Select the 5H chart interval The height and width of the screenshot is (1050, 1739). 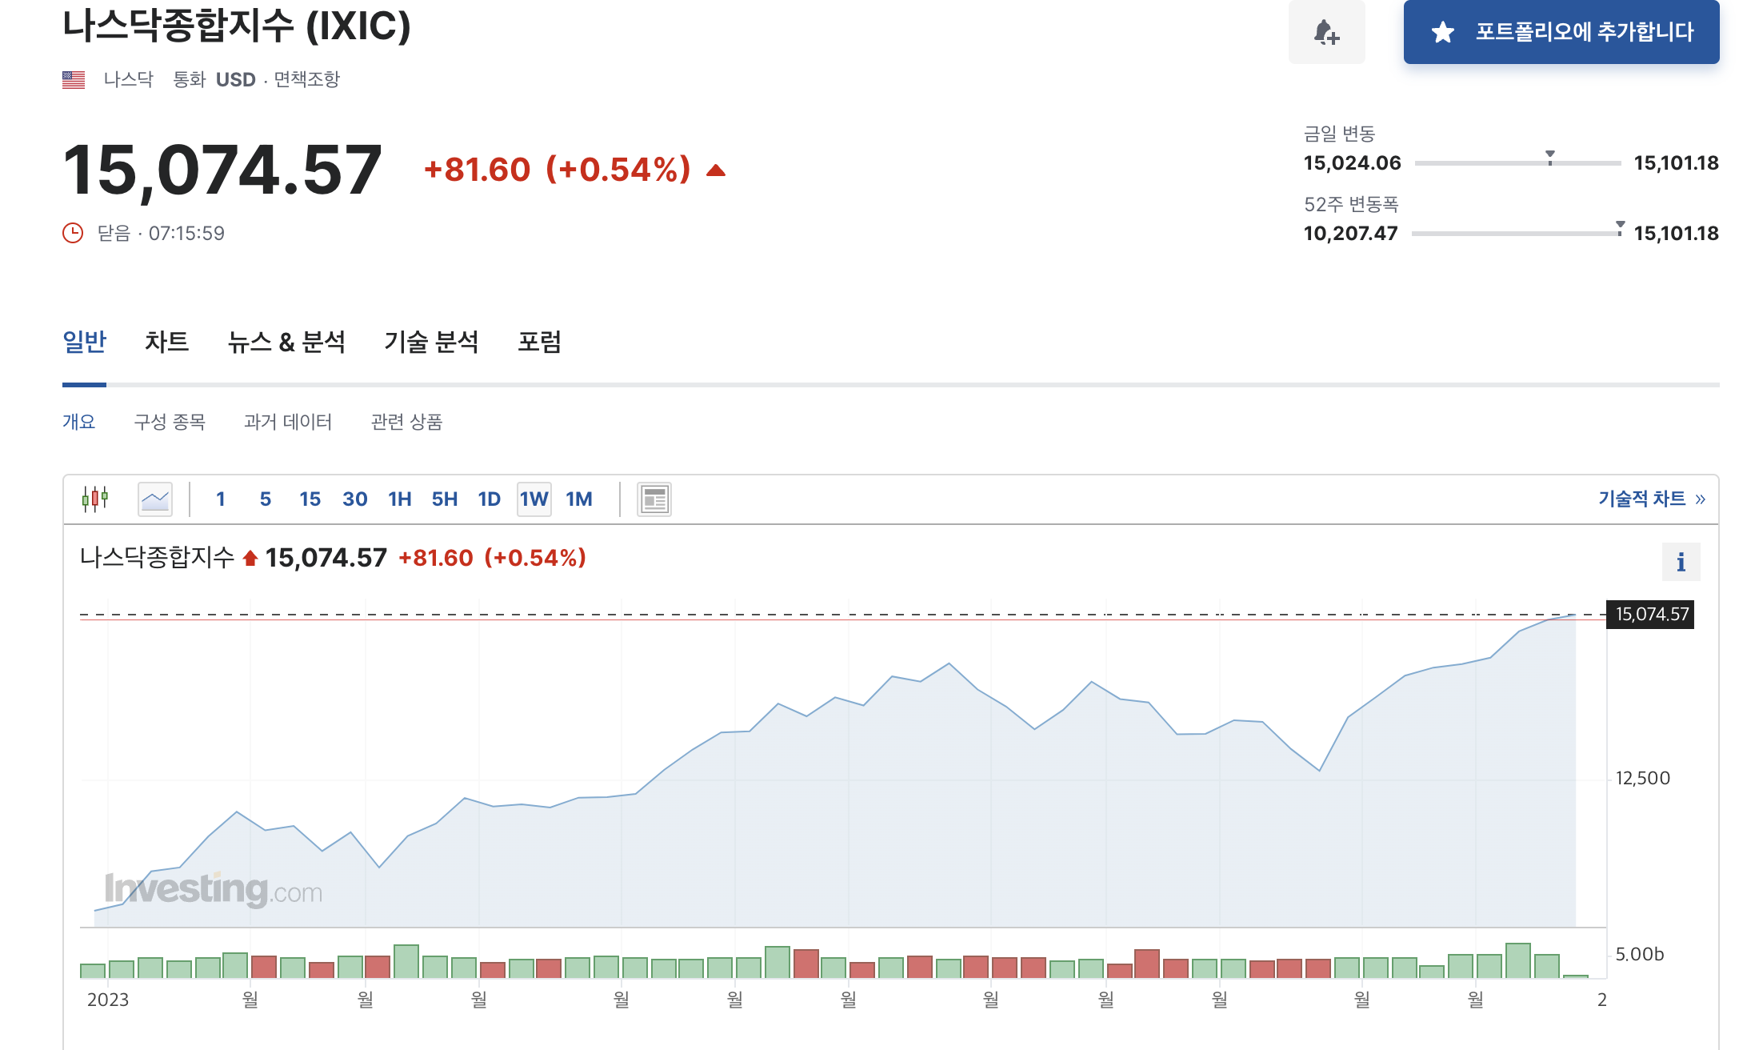point(444,499)
